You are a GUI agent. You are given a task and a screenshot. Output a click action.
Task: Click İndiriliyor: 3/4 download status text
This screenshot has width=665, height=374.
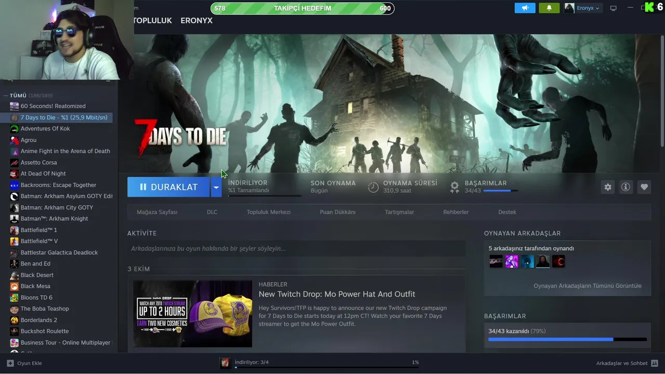[x=251, y=362]
